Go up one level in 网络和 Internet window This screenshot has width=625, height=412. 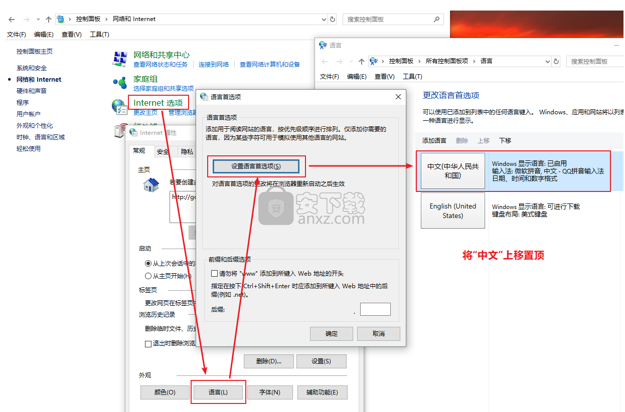49,20
